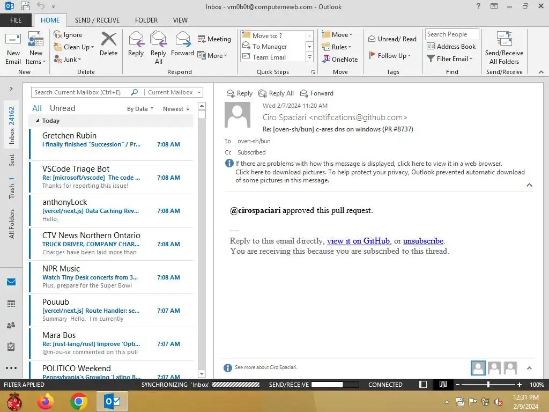Open the Tasks view in navigation bar
The height and width of the screenshot is (412, 549).
(11, 347)
